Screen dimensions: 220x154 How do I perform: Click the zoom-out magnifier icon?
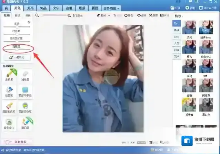click(37, 15)
